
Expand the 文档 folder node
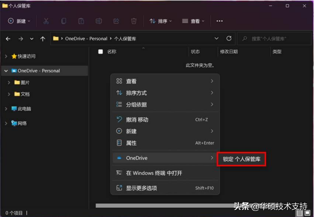pyautogui.click(x=9, y=94)
